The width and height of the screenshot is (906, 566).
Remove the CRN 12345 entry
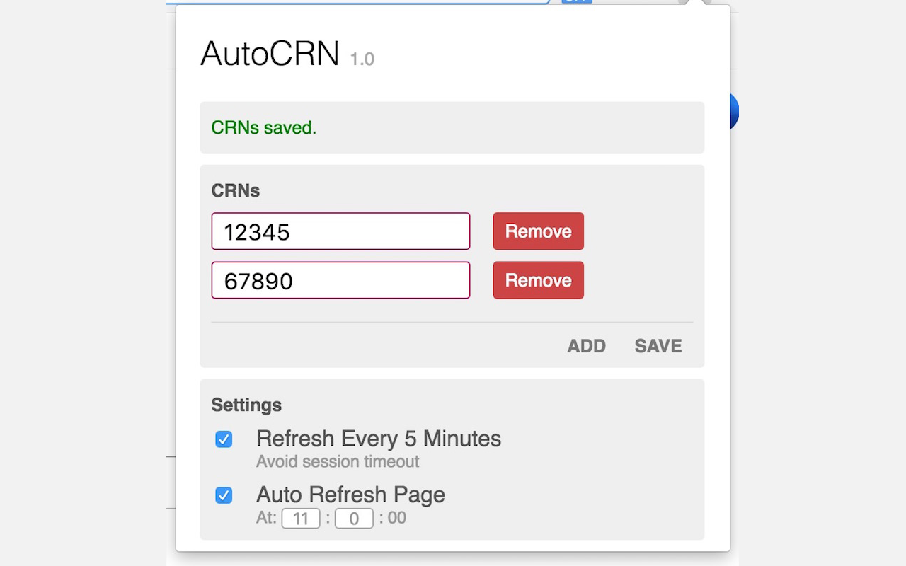538,231
